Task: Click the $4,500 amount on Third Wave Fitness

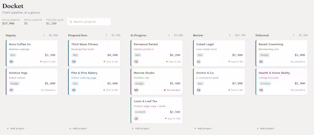Action: [112, 55]
